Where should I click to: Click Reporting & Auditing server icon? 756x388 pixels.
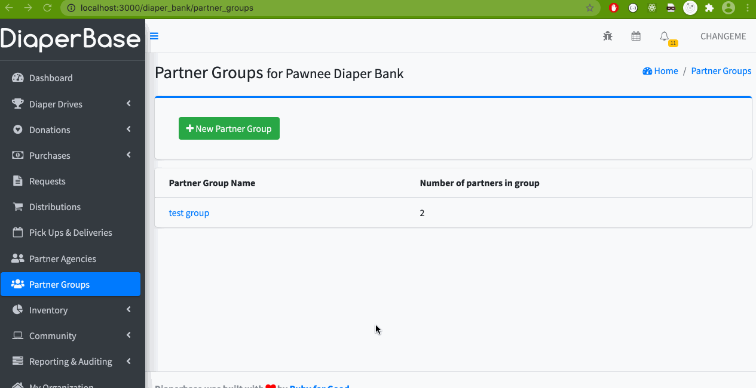(18, 361)
